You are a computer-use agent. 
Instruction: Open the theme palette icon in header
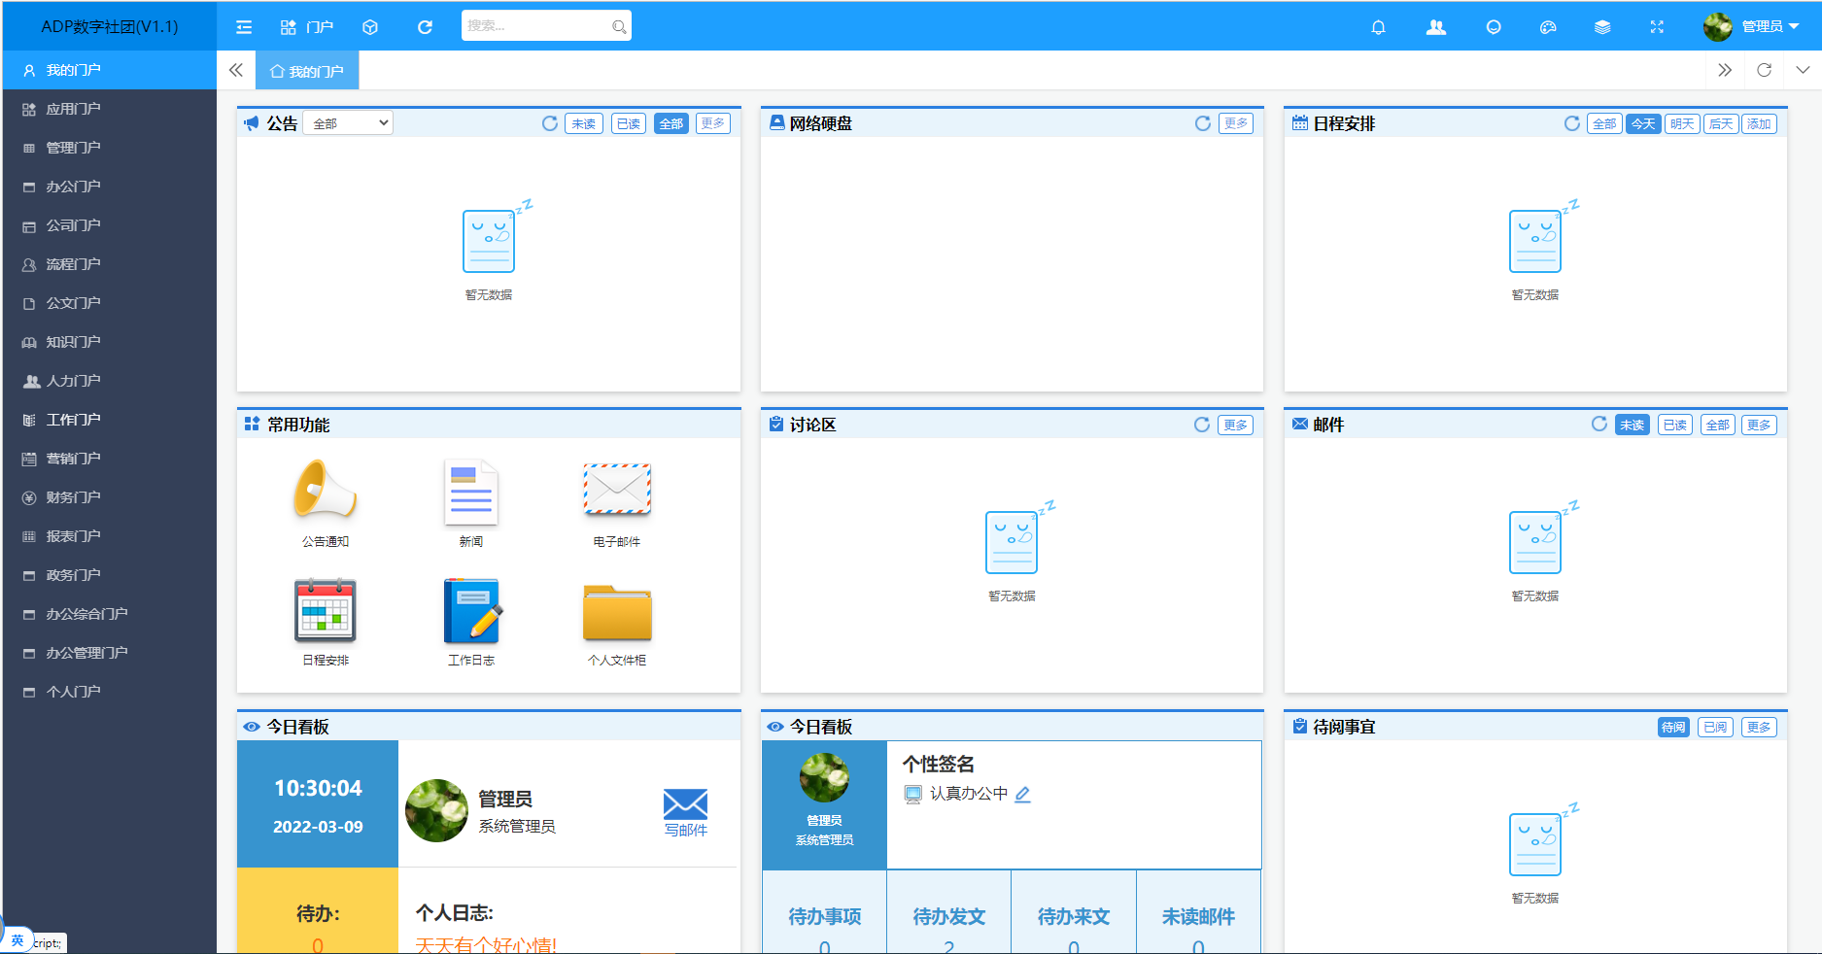(x=1548, y=27)
